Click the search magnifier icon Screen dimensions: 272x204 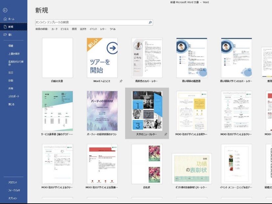(x=150, y=22)
